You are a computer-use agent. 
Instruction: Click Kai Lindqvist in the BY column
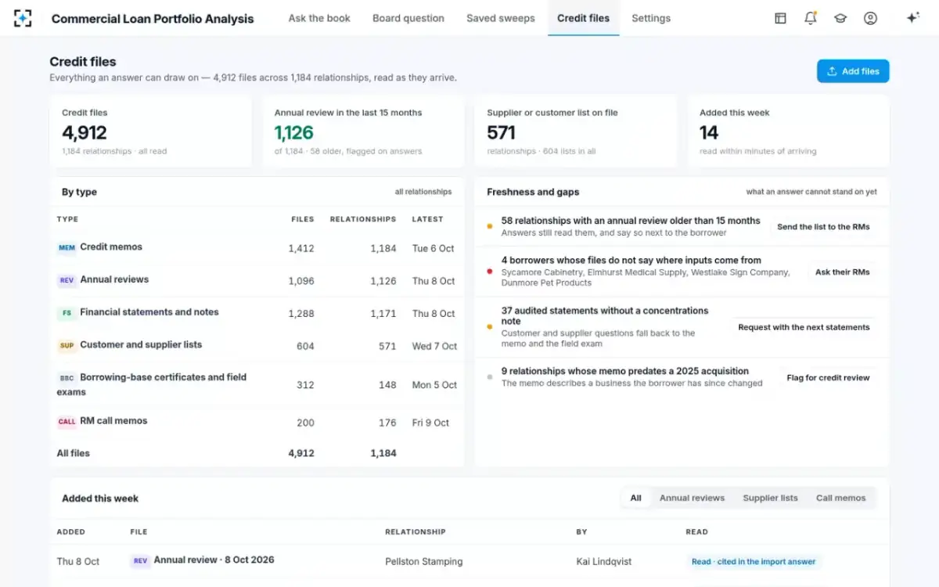[x=606, y=561]
